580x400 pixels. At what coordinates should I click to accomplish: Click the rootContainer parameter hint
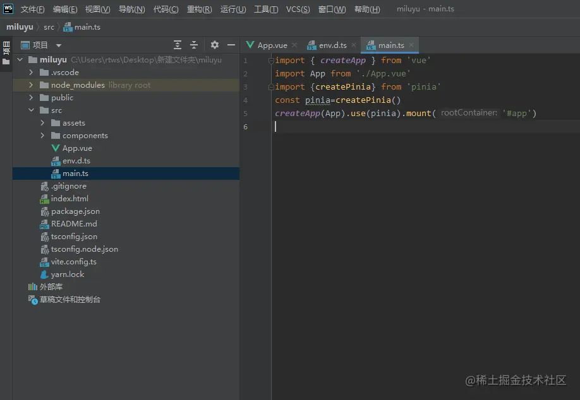click(x=469, y=113)
